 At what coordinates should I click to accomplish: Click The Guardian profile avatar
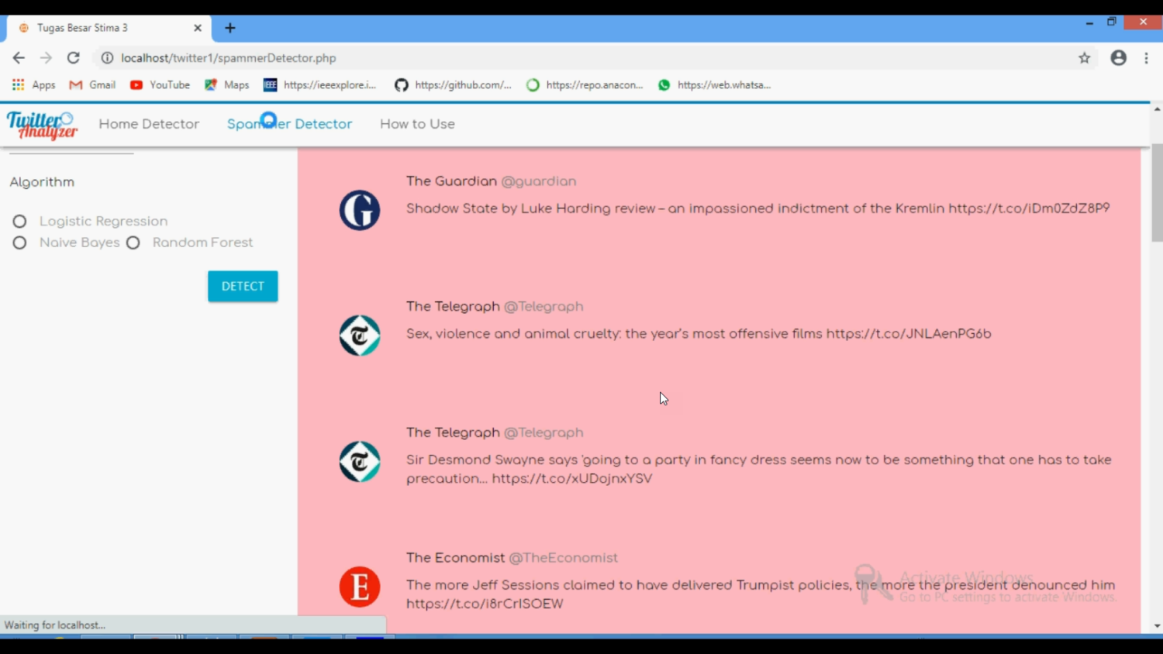point(359,210)
